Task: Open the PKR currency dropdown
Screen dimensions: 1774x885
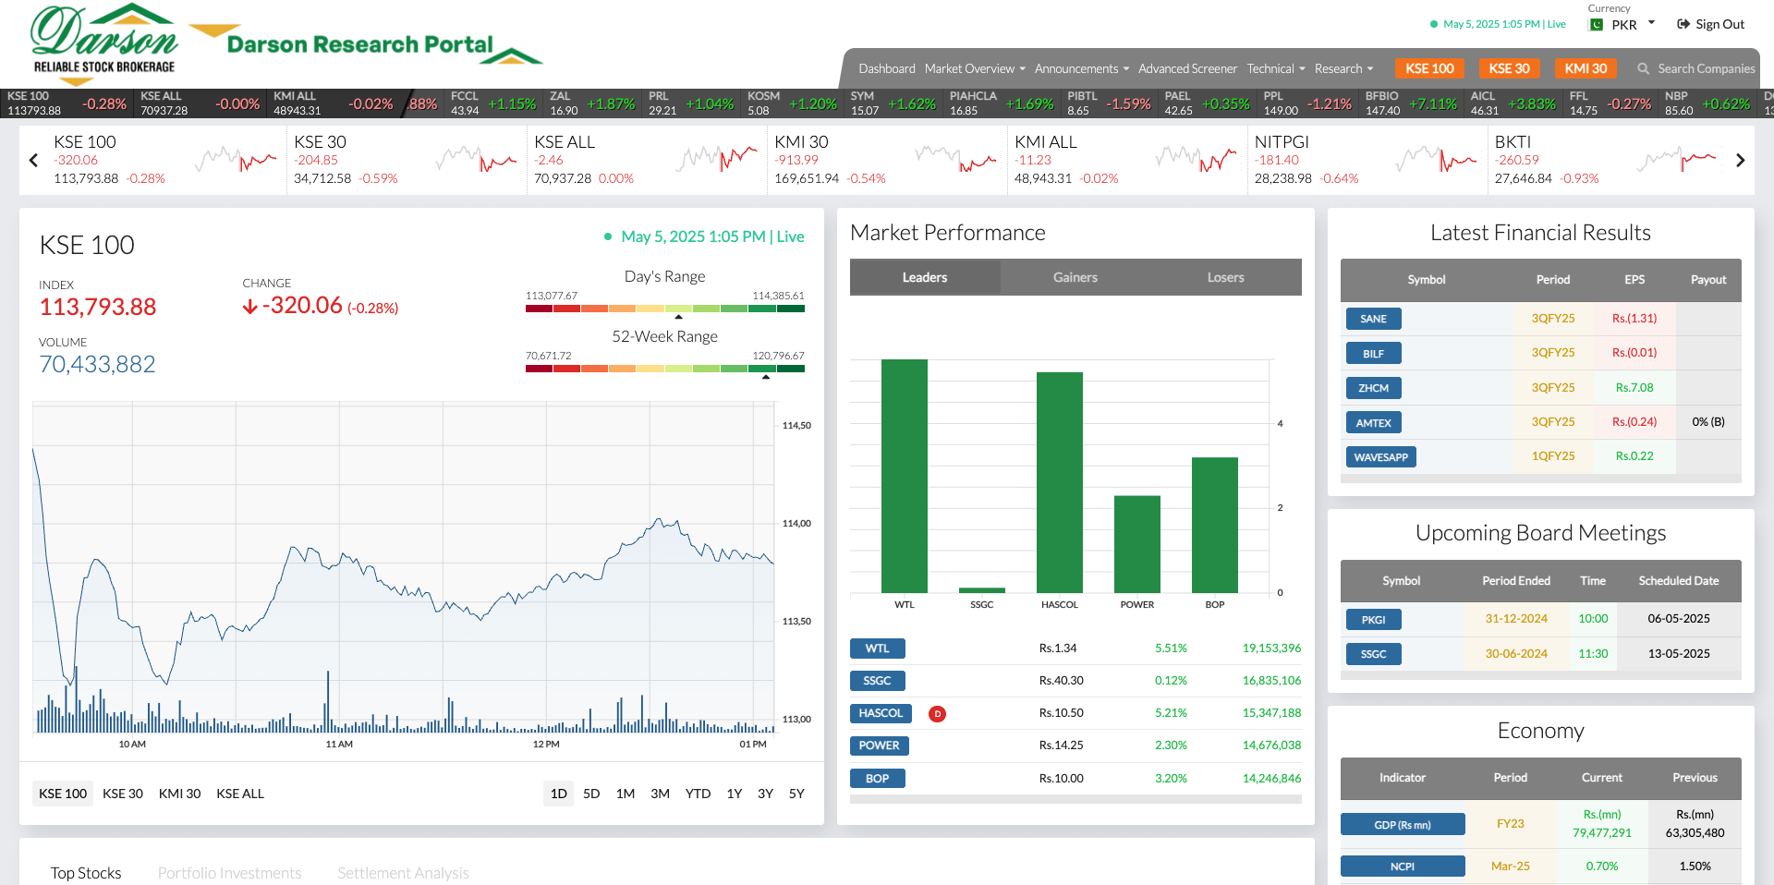Action: 1633,25
